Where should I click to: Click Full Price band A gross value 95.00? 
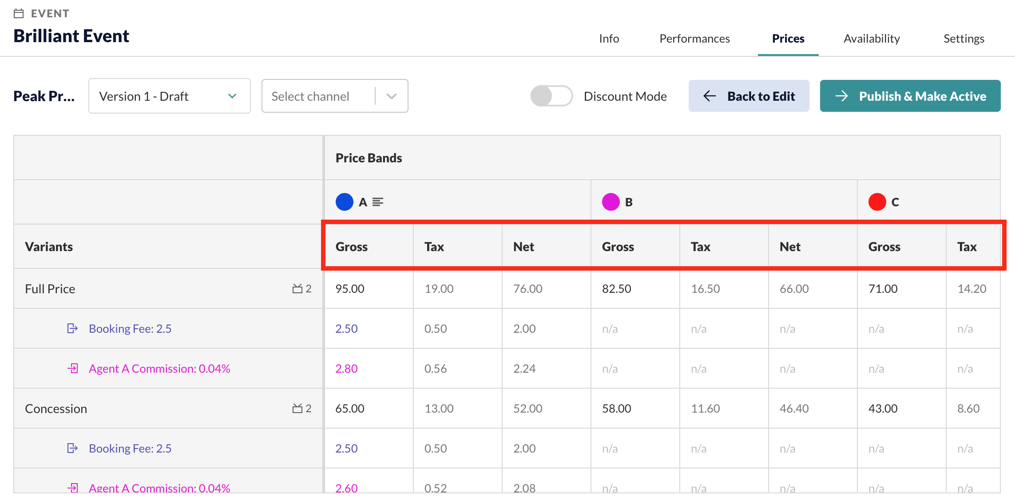(x=350, y=289)
